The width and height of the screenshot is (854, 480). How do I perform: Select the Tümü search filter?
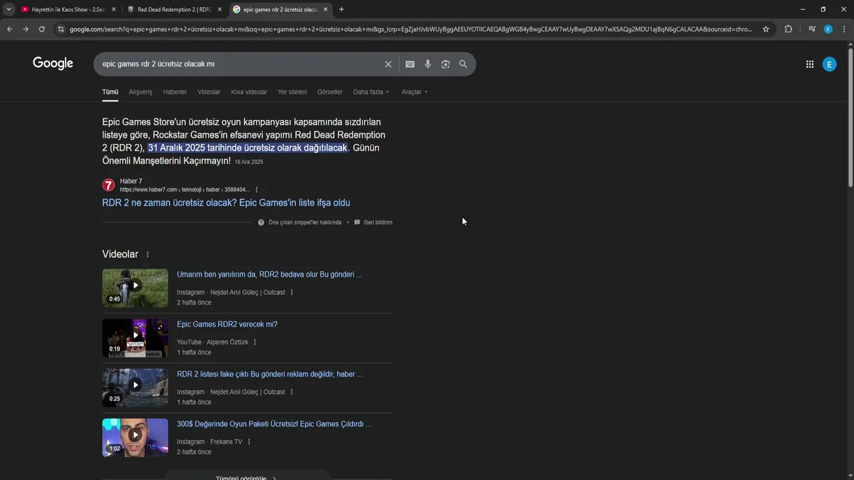110,92
